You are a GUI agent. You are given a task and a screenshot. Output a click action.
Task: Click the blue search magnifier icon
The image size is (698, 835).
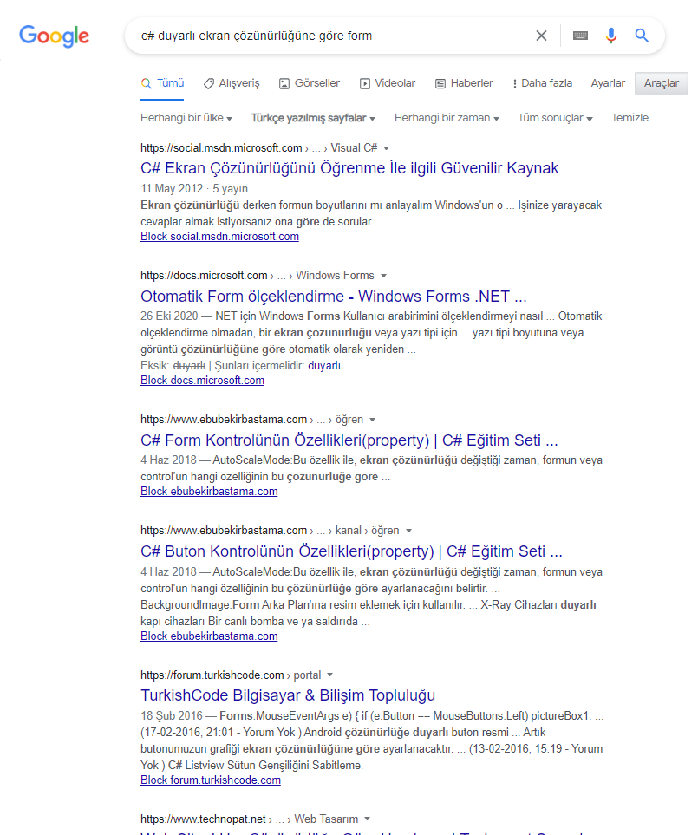642,36
